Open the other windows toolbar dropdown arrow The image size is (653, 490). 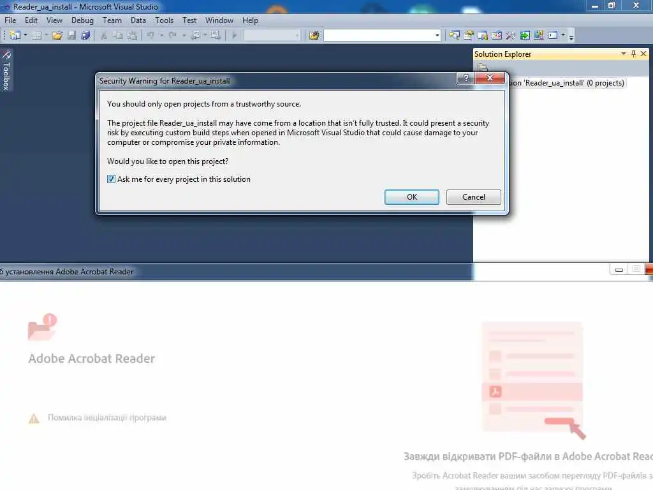click(x=563, y=36)
